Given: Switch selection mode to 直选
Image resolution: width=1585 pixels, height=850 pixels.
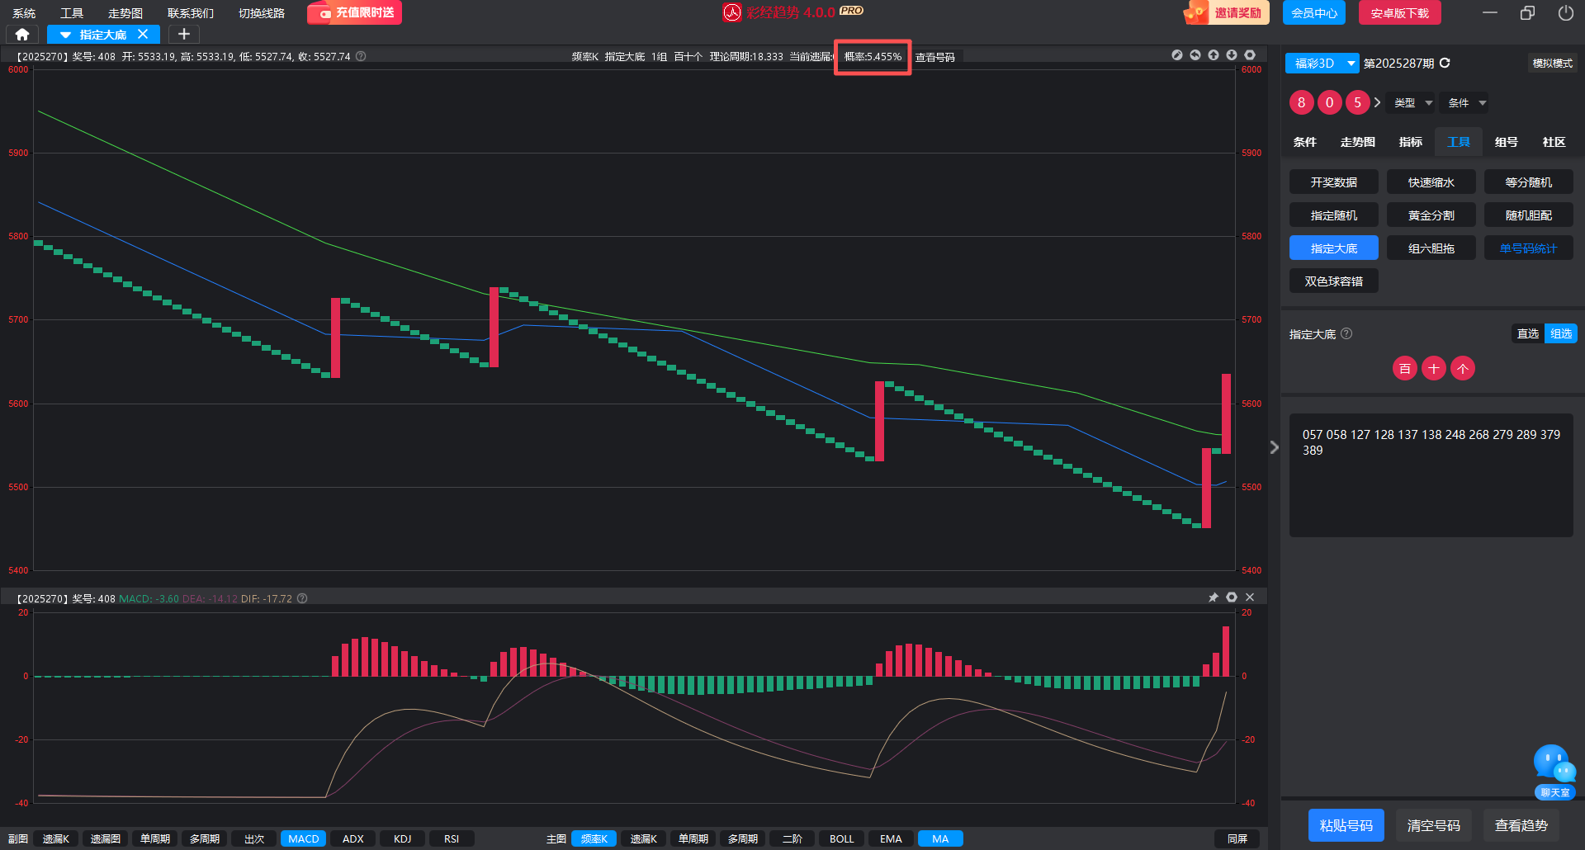Looking at the screenshot, I should click(1527, 333).
